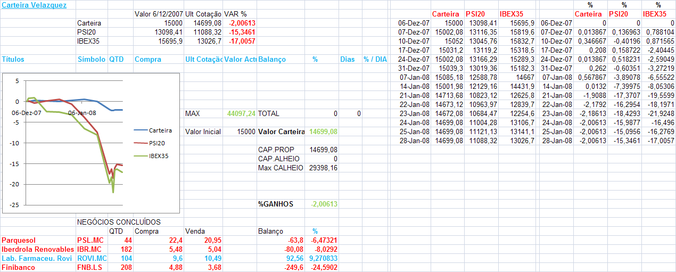Click the '% / DIA' column header
Viewport: 676px width, 272px height.
click(375, 60)
